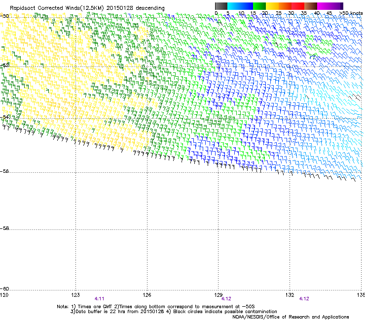The height and width of the screenshot is (320, 365).
Task: Click longitude label "126"
Action: click(147, 295)
